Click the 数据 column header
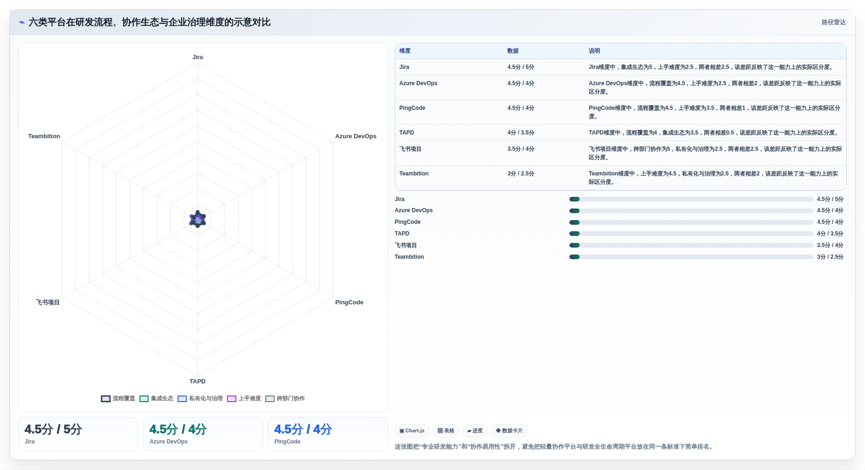This screenshot has width=865, height=470. (513, 51)
